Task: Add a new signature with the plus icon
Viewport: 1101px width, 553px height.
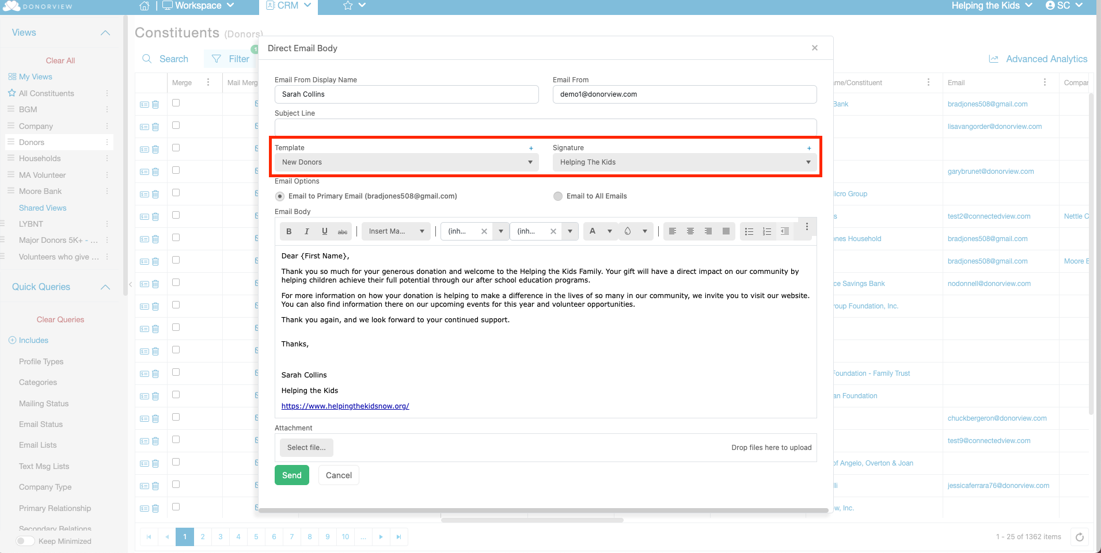Action: tap(809, 148)
